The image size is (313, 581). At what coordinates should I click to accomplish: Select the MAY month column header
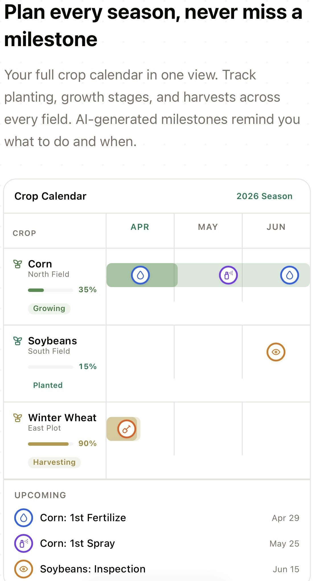click(208, 227)
